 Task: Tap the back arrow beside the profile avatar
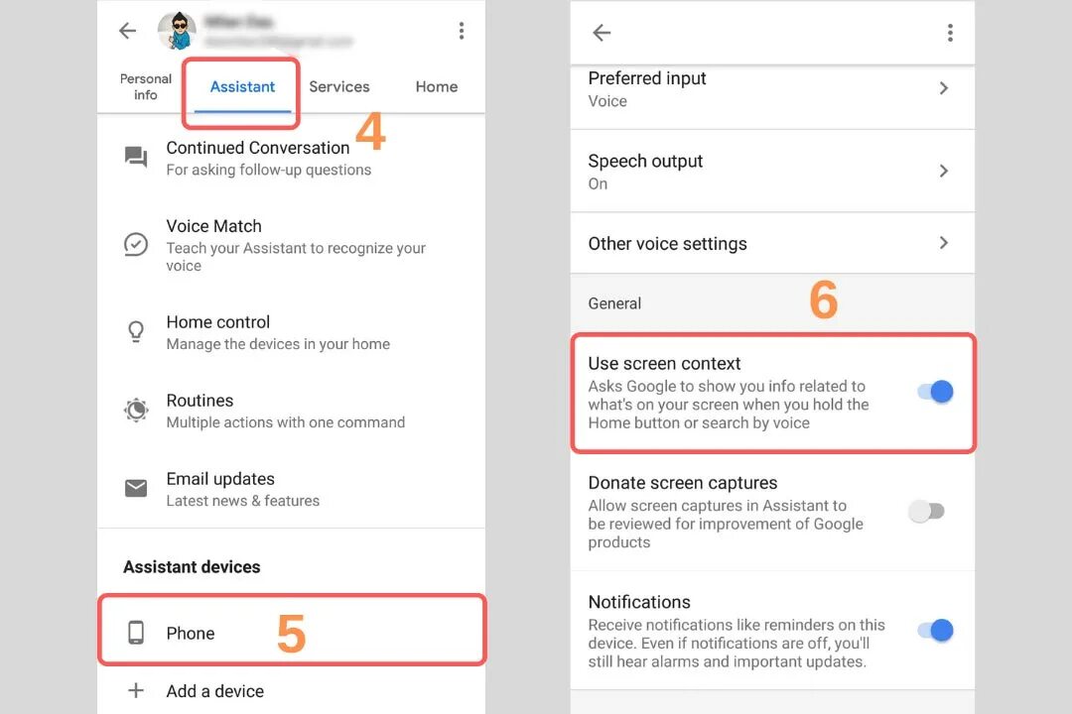coord(128,31)
